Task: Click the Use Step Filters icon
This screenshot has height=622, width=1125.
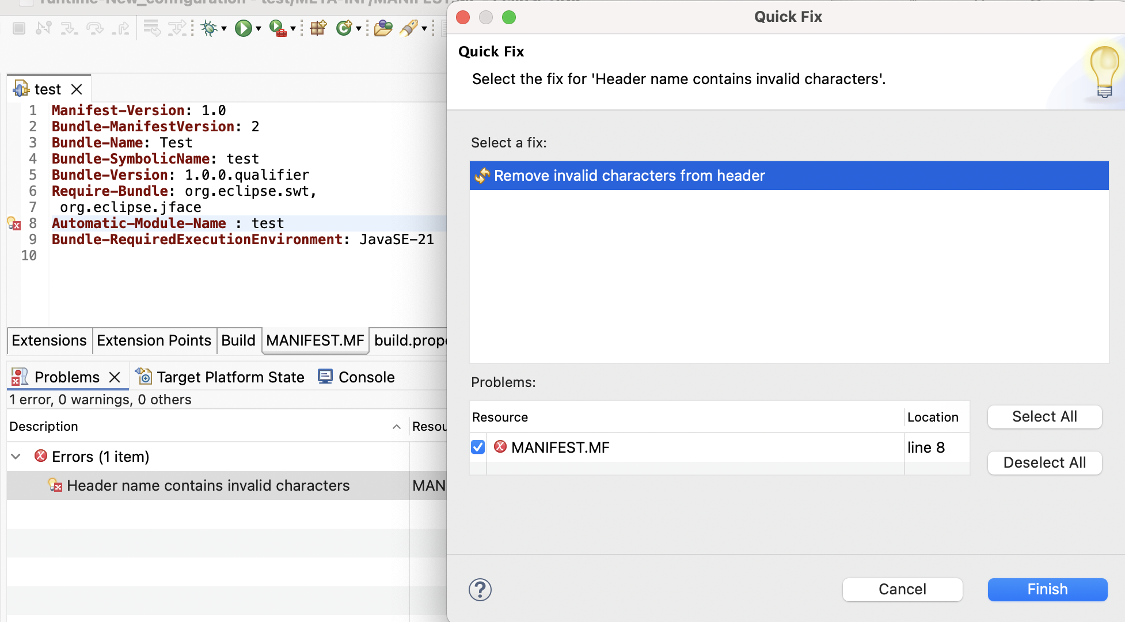Action: [177, 28]
